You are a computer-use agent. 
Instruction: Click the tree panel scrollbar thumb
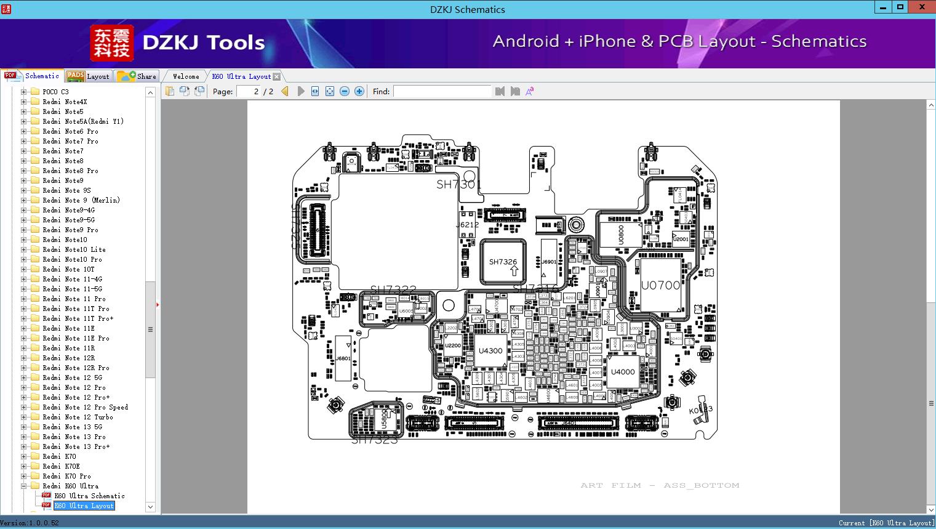point(150,329)
